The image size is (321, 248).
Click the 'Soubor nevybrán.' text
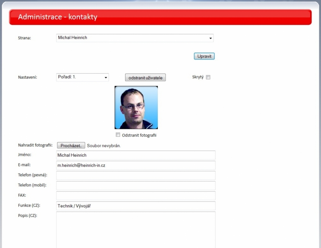[x=104, y=145]
